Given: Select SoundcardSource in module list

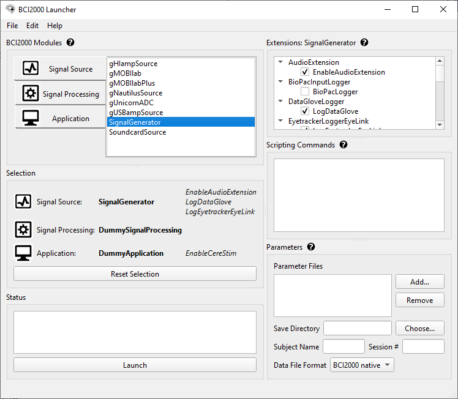Looking at the screenshot, I should coord(181,132).
